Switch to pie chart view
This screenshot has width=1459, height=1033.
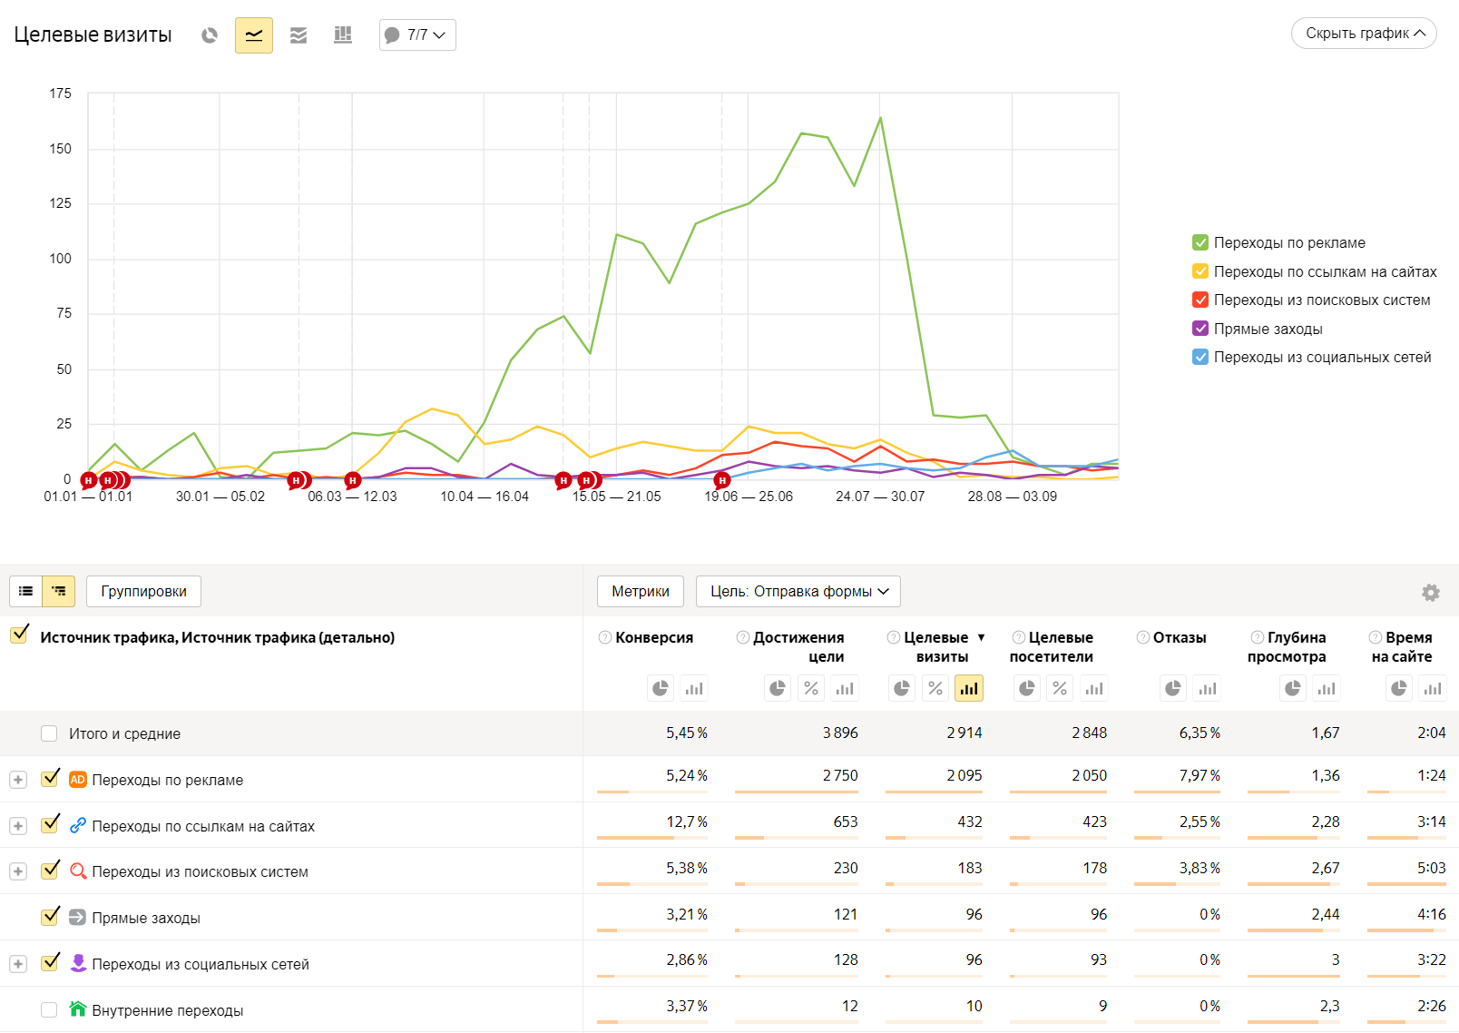210,35
